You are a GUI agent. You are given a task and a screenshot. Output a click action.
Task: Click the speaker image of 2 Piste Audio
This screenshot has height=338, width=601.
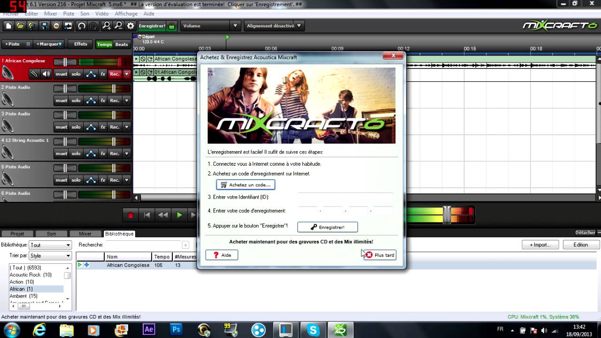(8, 99)
